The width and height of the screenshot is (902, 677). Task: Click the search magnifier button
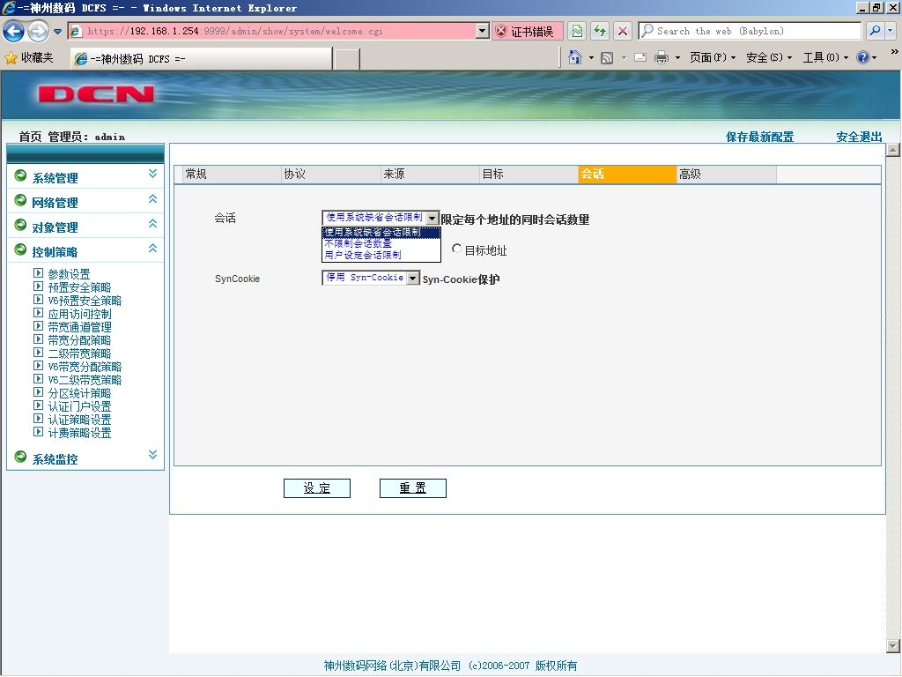tap(875, 31)
